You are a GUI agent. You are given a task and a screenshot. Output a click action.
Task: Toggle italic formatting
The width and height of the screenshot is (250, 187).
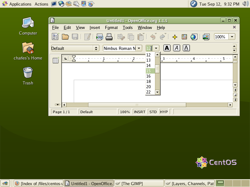coord(177,48)
